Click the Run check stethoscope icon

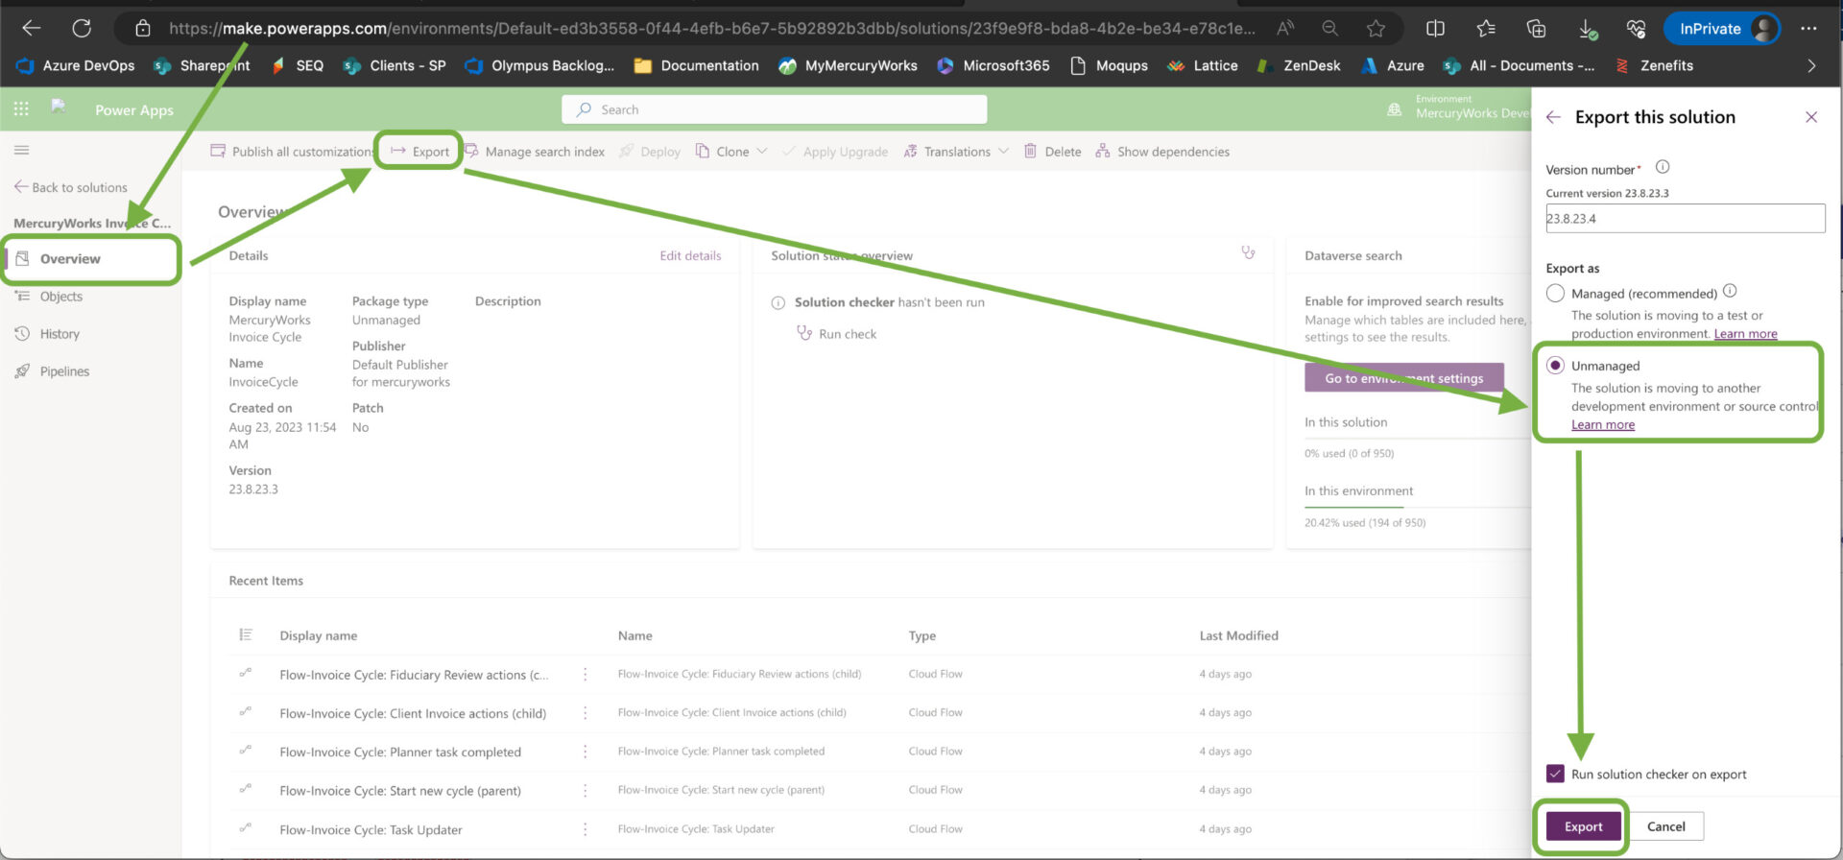point(804,333)
